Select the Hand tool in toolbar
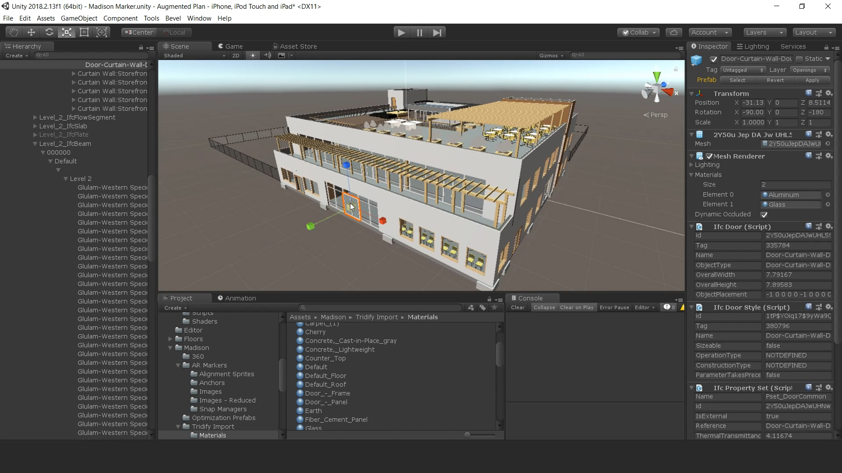842x473 pixels. tap(14, 32)
